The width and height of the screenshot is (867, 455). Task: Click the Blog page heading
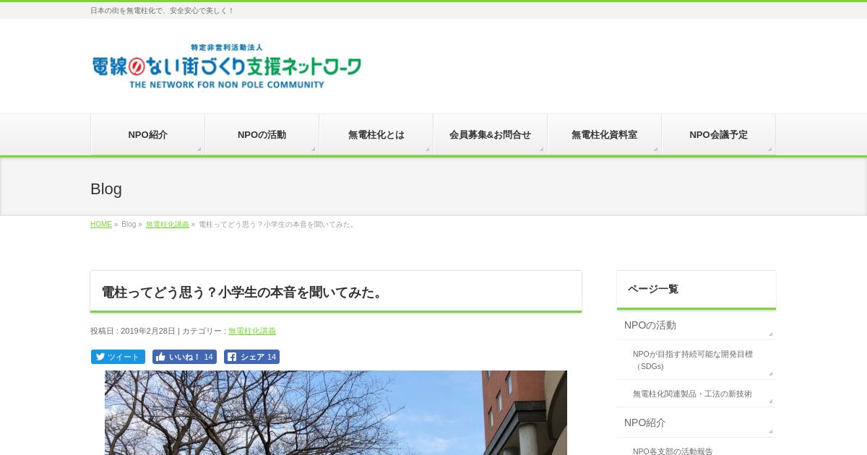click(x=106, y=189)
